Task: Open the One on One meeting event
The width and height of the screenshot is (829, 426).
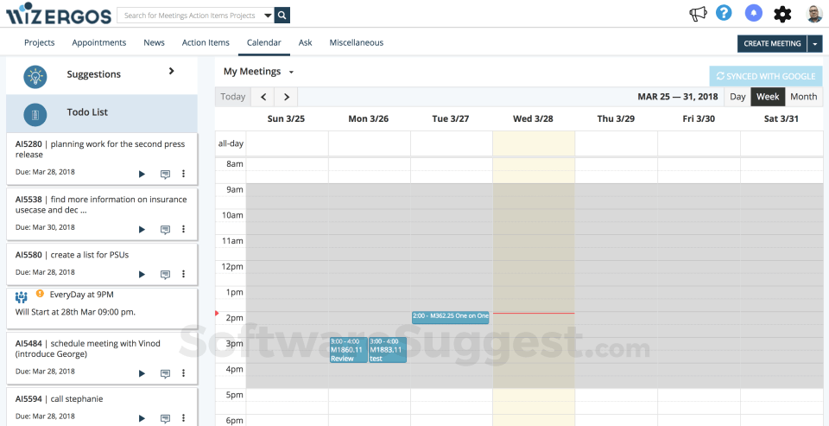Action: click(451, 317)
